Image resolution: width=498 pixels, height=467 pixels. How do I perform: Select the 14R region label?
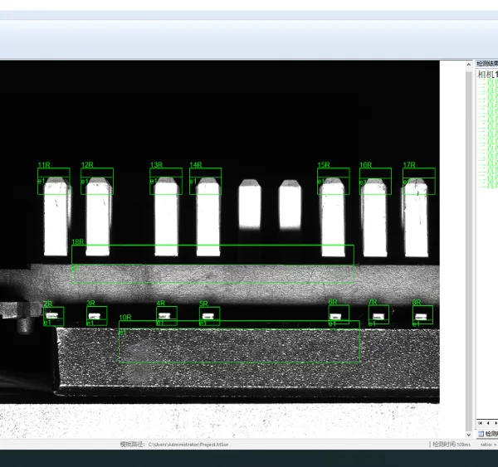pyautogui.click(x=196, y=165)
